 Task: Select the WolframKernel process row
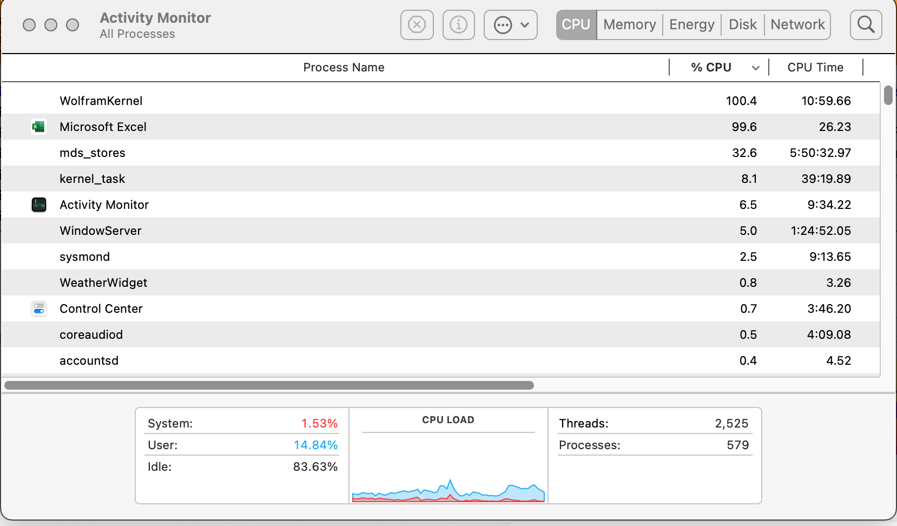[x=441, y=101]
